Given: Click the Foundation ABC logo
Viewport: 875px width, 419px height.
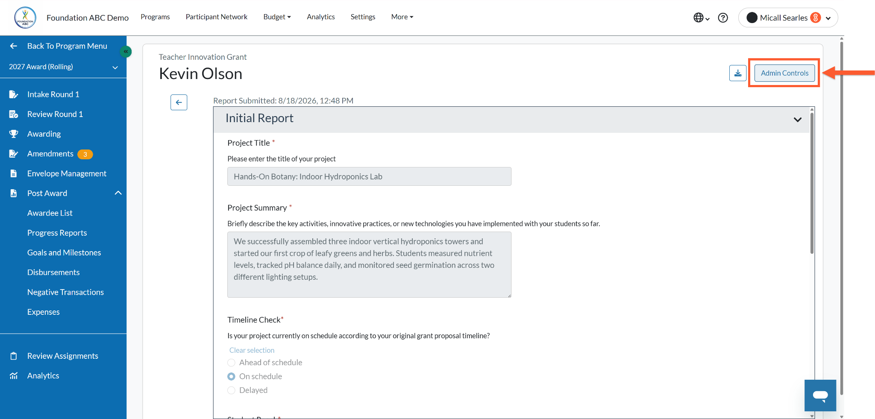Looking at the screenshot, I should [25, 18].
